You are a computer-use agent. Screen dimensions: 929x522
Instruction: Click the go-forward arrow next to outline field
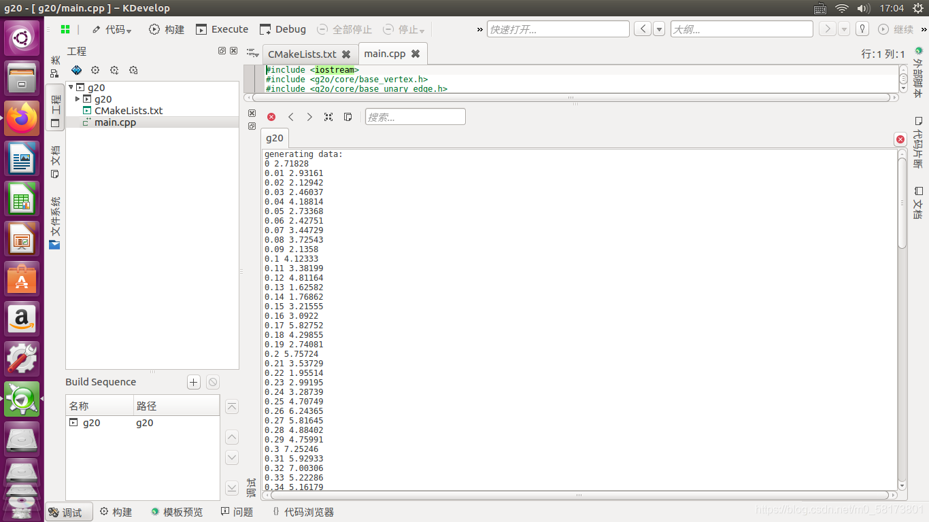click(827, 29)
